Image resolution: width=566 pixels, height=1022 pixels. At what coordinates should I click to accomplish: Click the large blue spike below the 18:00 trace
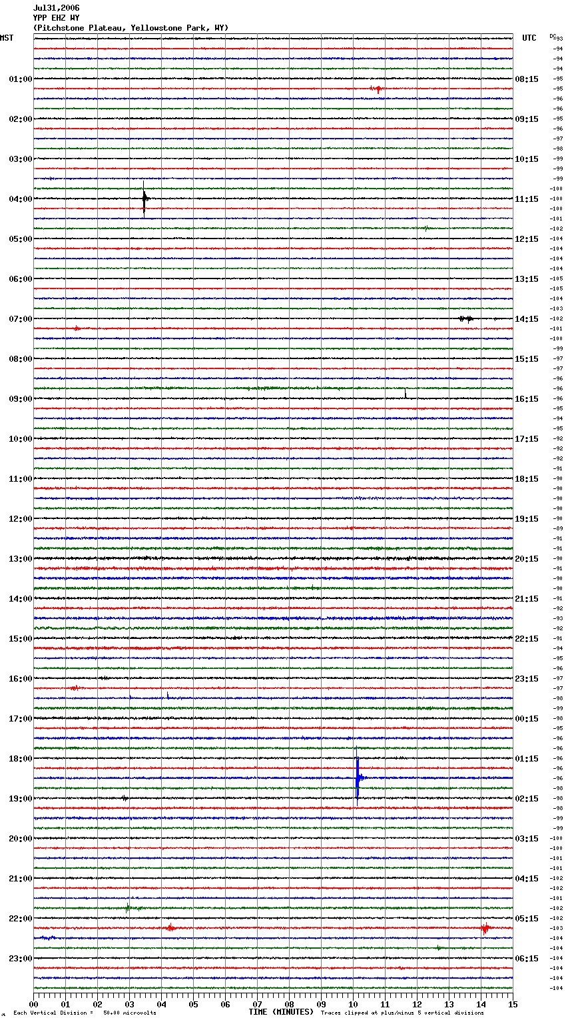coord(358,777)
